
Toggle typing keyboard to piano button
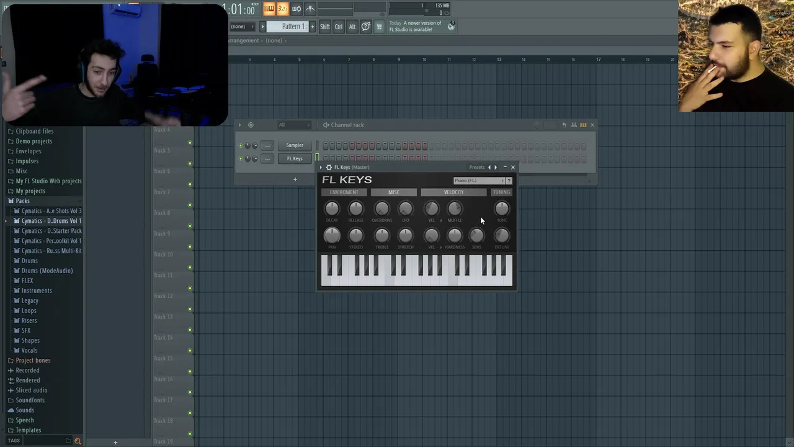269,9
